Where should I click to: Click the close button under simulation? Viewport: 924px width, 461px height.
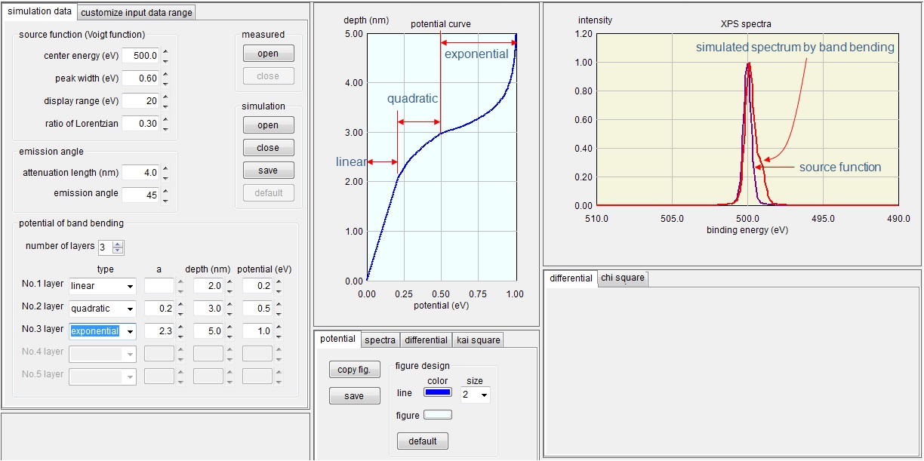point(268,147)
